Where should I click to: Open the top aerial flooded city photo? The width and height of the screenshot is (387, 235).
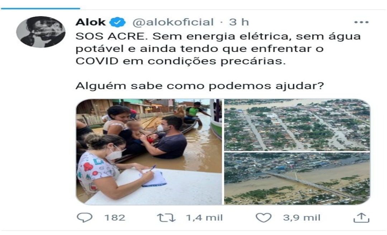[297, 125]
